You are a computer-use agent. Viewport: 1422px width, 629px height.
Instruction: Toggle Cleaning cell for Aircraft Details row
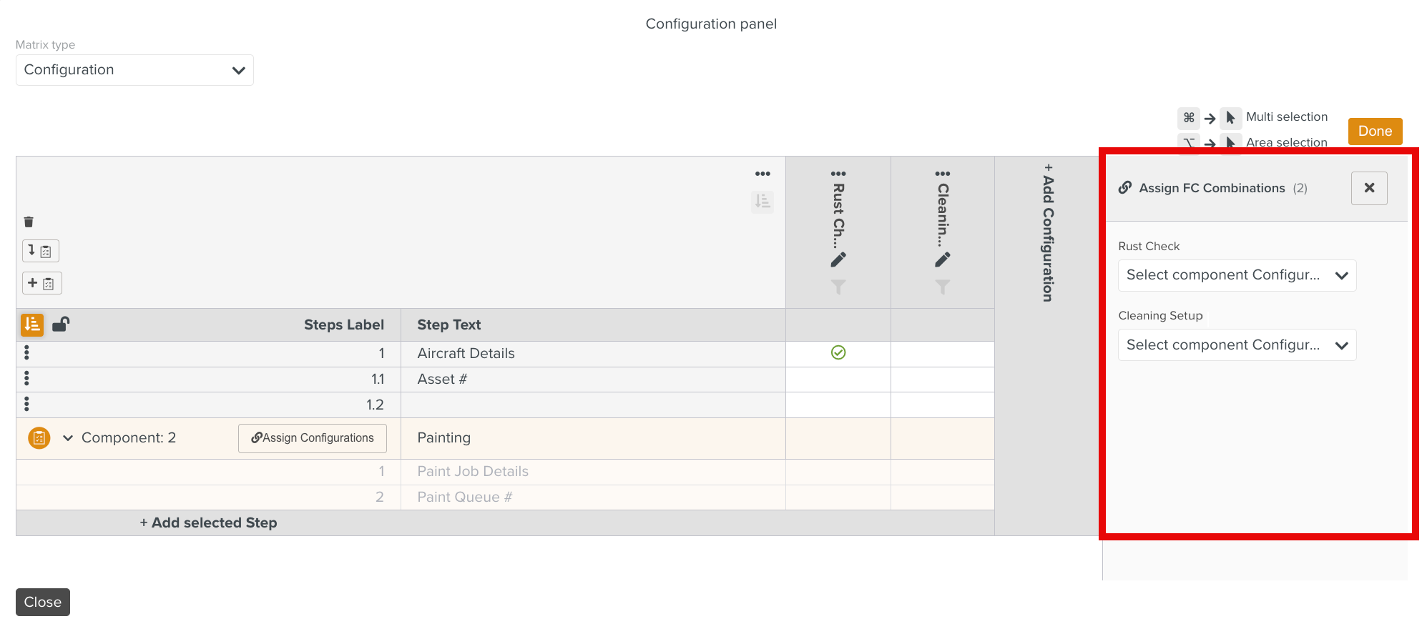tap(943, 354)
